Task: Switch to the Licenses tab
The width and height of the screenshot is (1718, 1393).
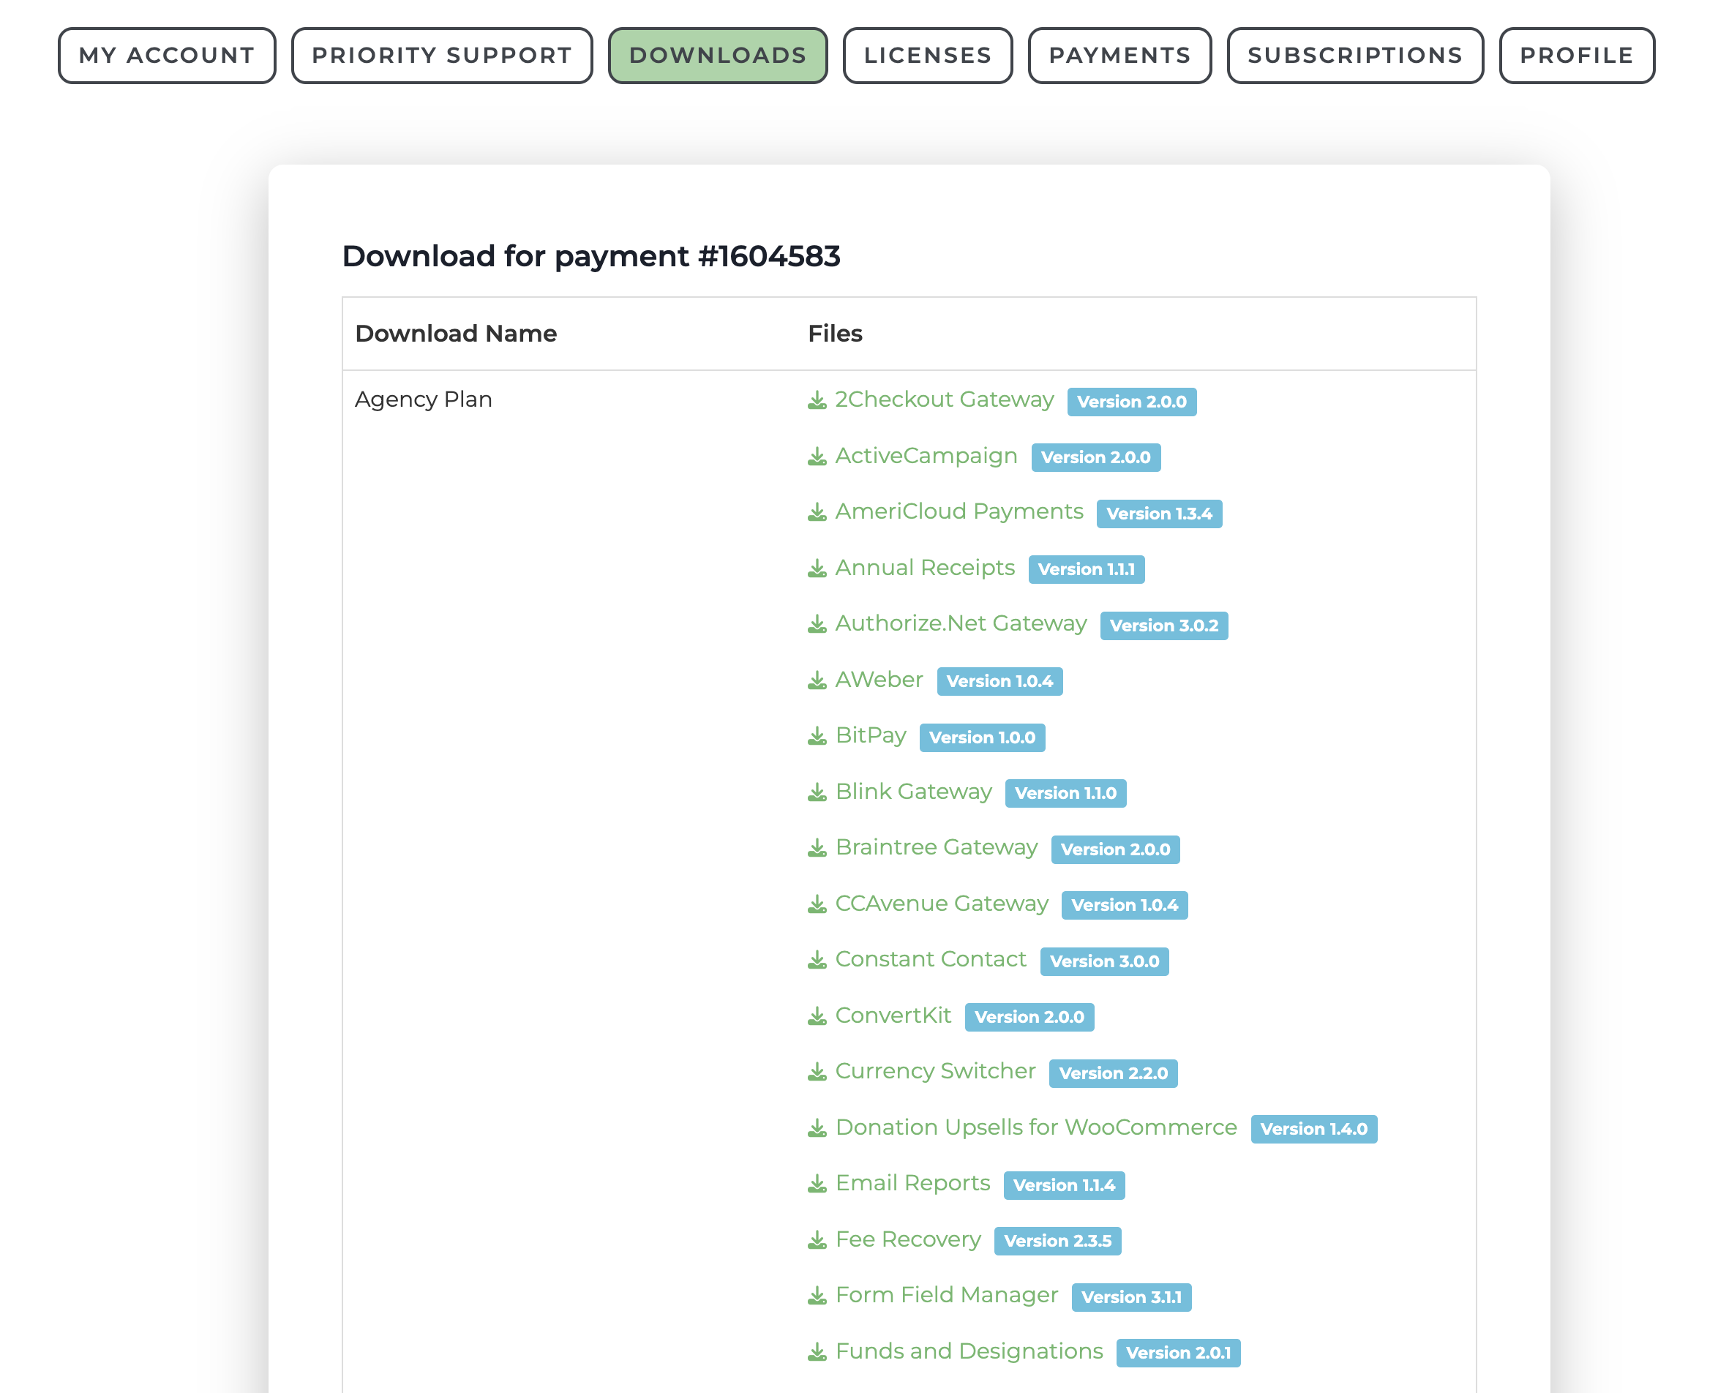Action: (x=927, y=55)
